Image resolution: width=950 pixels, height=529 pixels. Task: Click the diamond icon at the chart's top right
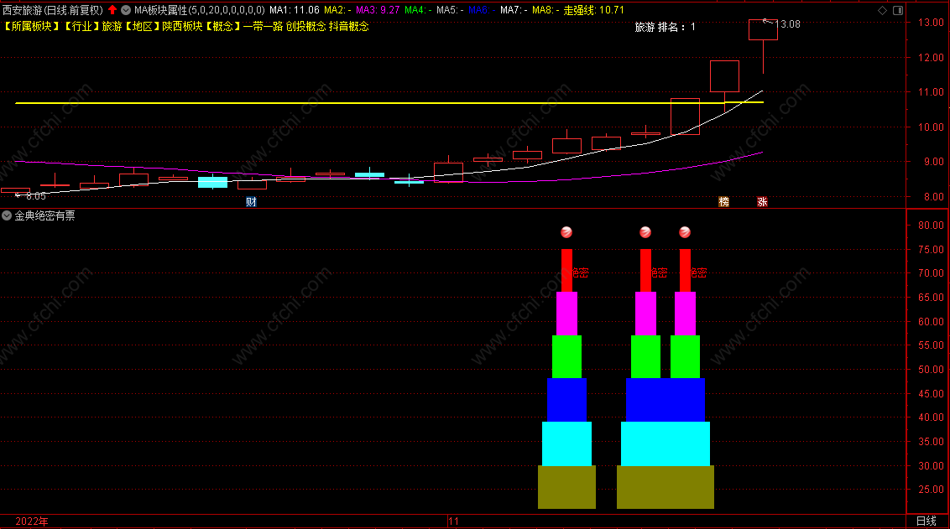click(882, 10)
